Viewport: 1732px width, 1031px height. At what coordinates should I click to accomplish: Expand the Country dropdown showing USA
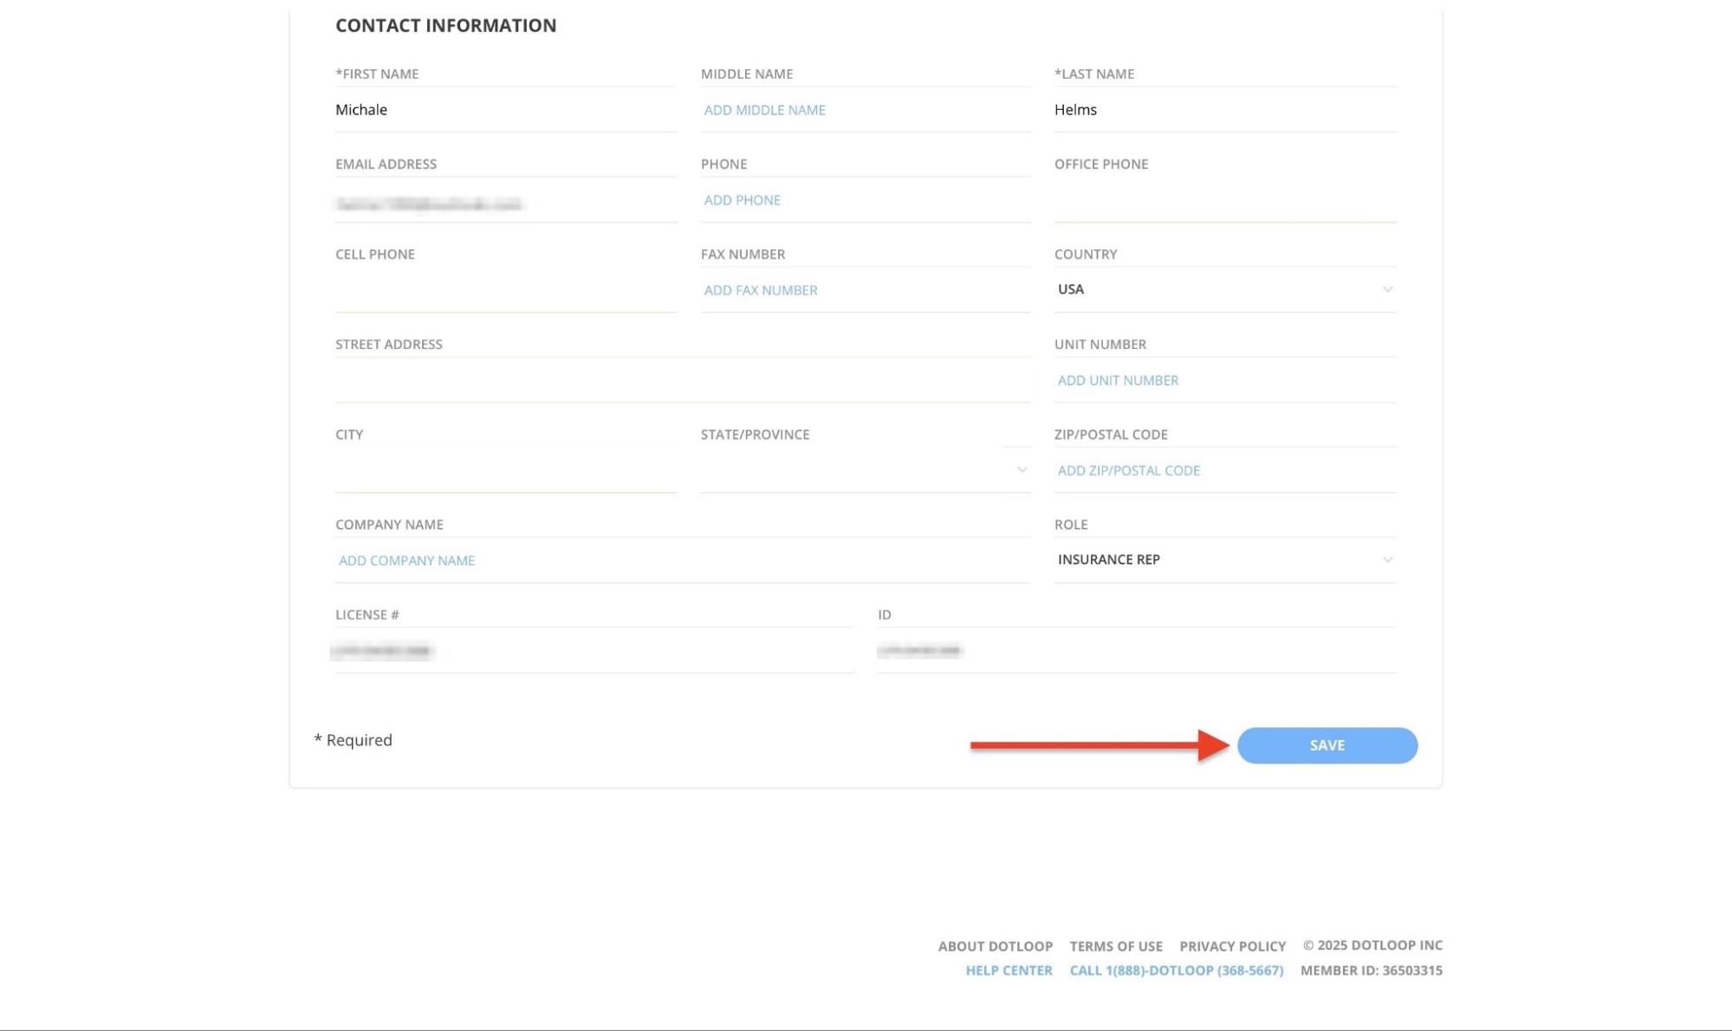click(1223, 289)
